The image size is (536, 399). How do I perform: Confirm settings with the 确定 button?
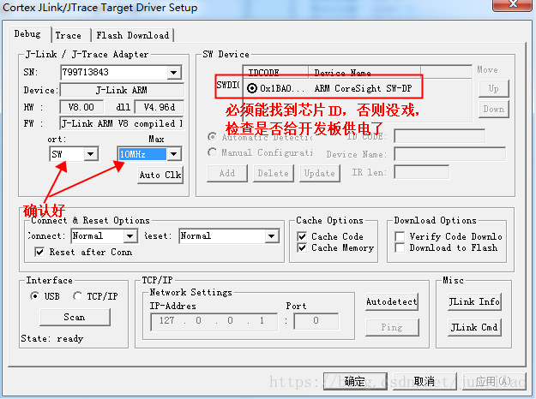click(x=355, y=381)
